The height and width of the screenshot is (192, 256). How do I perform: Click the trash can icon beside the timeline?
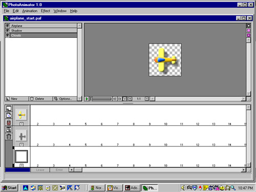coord(9,137)
